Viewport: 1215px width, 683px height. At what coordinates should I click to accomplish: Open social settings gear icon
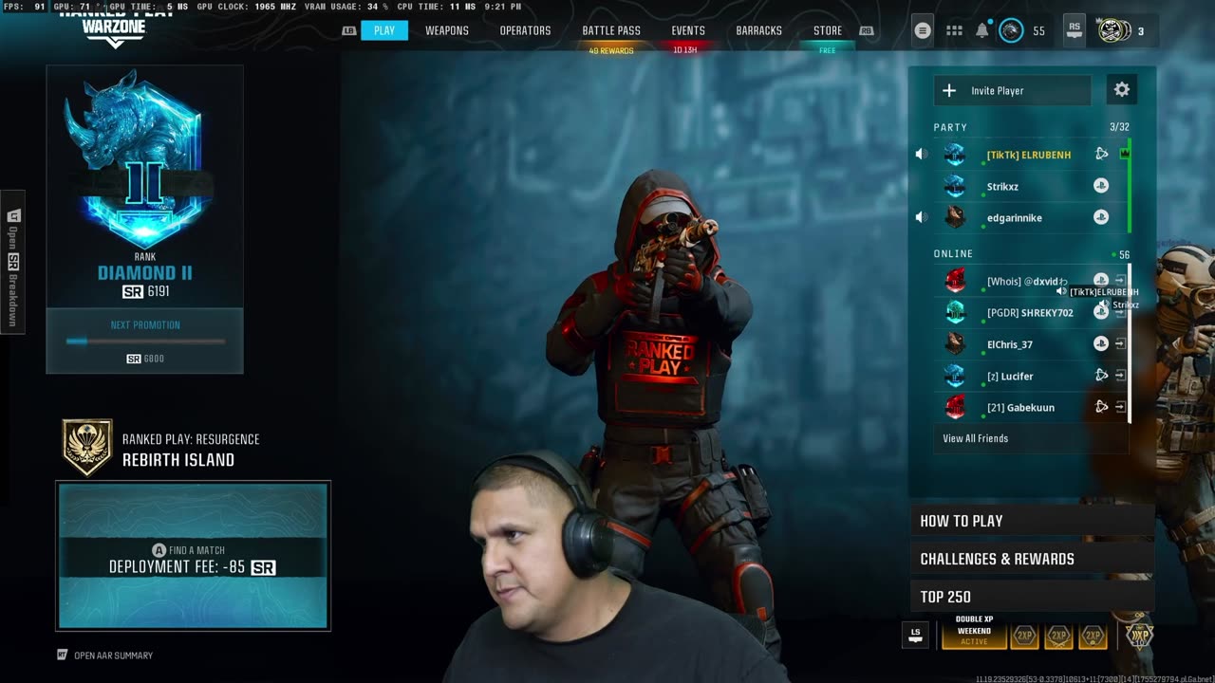coord(1122,90)
